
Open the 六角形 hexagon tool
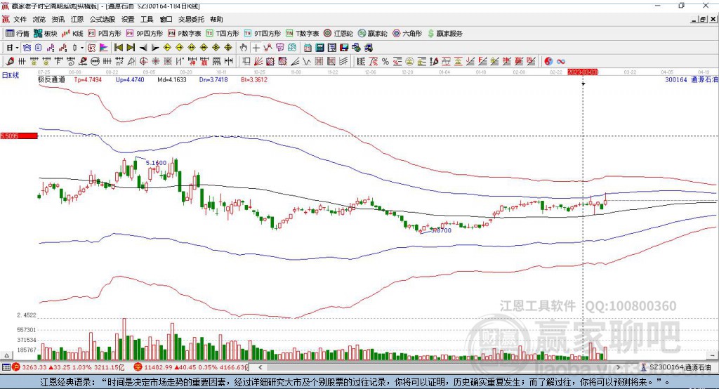(407, 34)
